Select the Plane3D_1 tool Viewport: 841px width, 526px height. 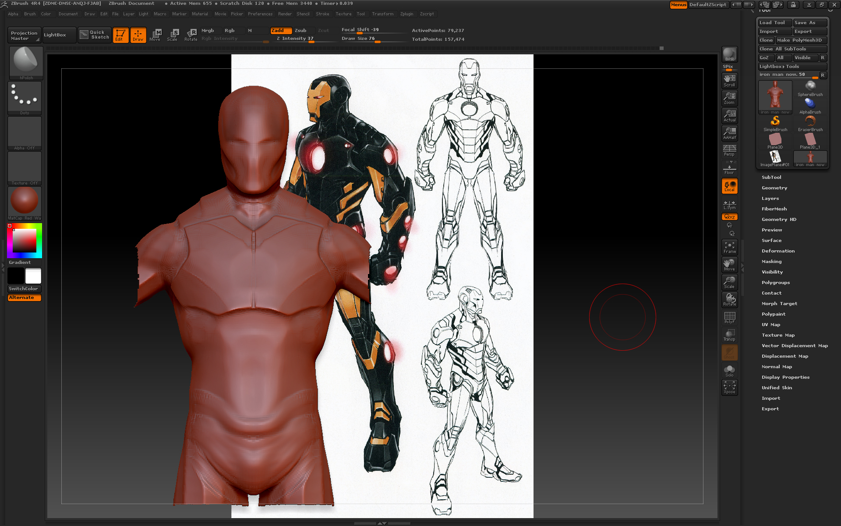click(x=810, y=141)
